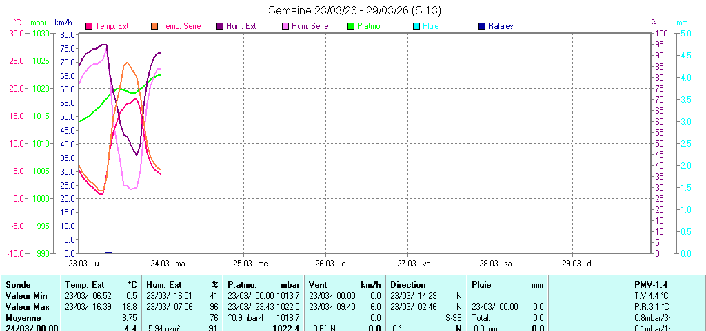Image resolution: width=706 pixels, height=331 pixels.
Task: Click the dark purple Hum. Ext legend swatch
Action: point(220,26)
